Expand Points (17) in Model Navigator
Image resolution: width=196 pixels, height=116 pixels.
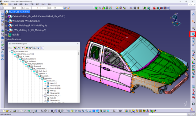pos(45,83)
